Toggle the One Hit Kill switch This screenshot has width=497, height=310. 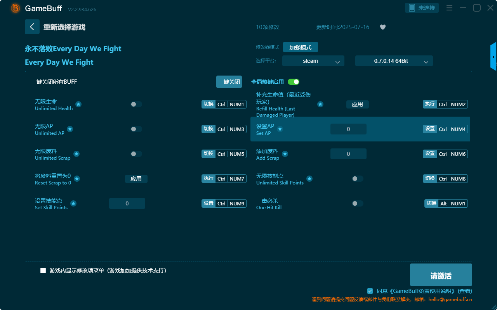tap(358, 203)
